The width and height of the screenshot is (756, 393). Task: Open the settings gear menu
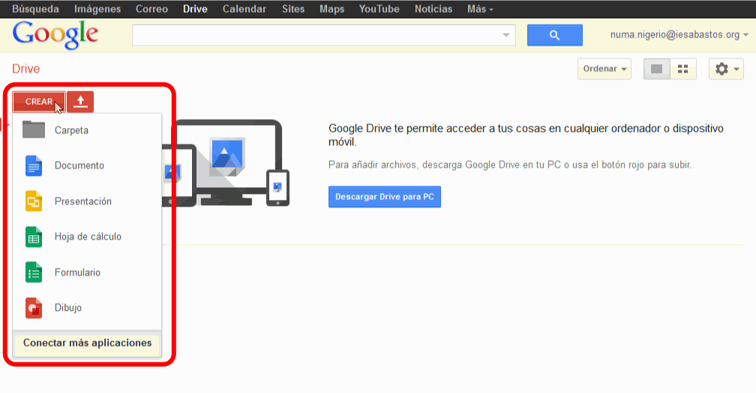point(726,69)
